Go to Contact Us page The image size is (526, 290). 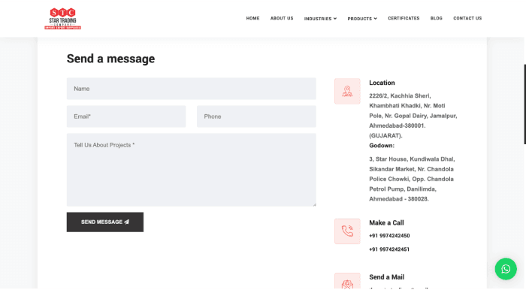pyautogui.click(x=467, y=19)
